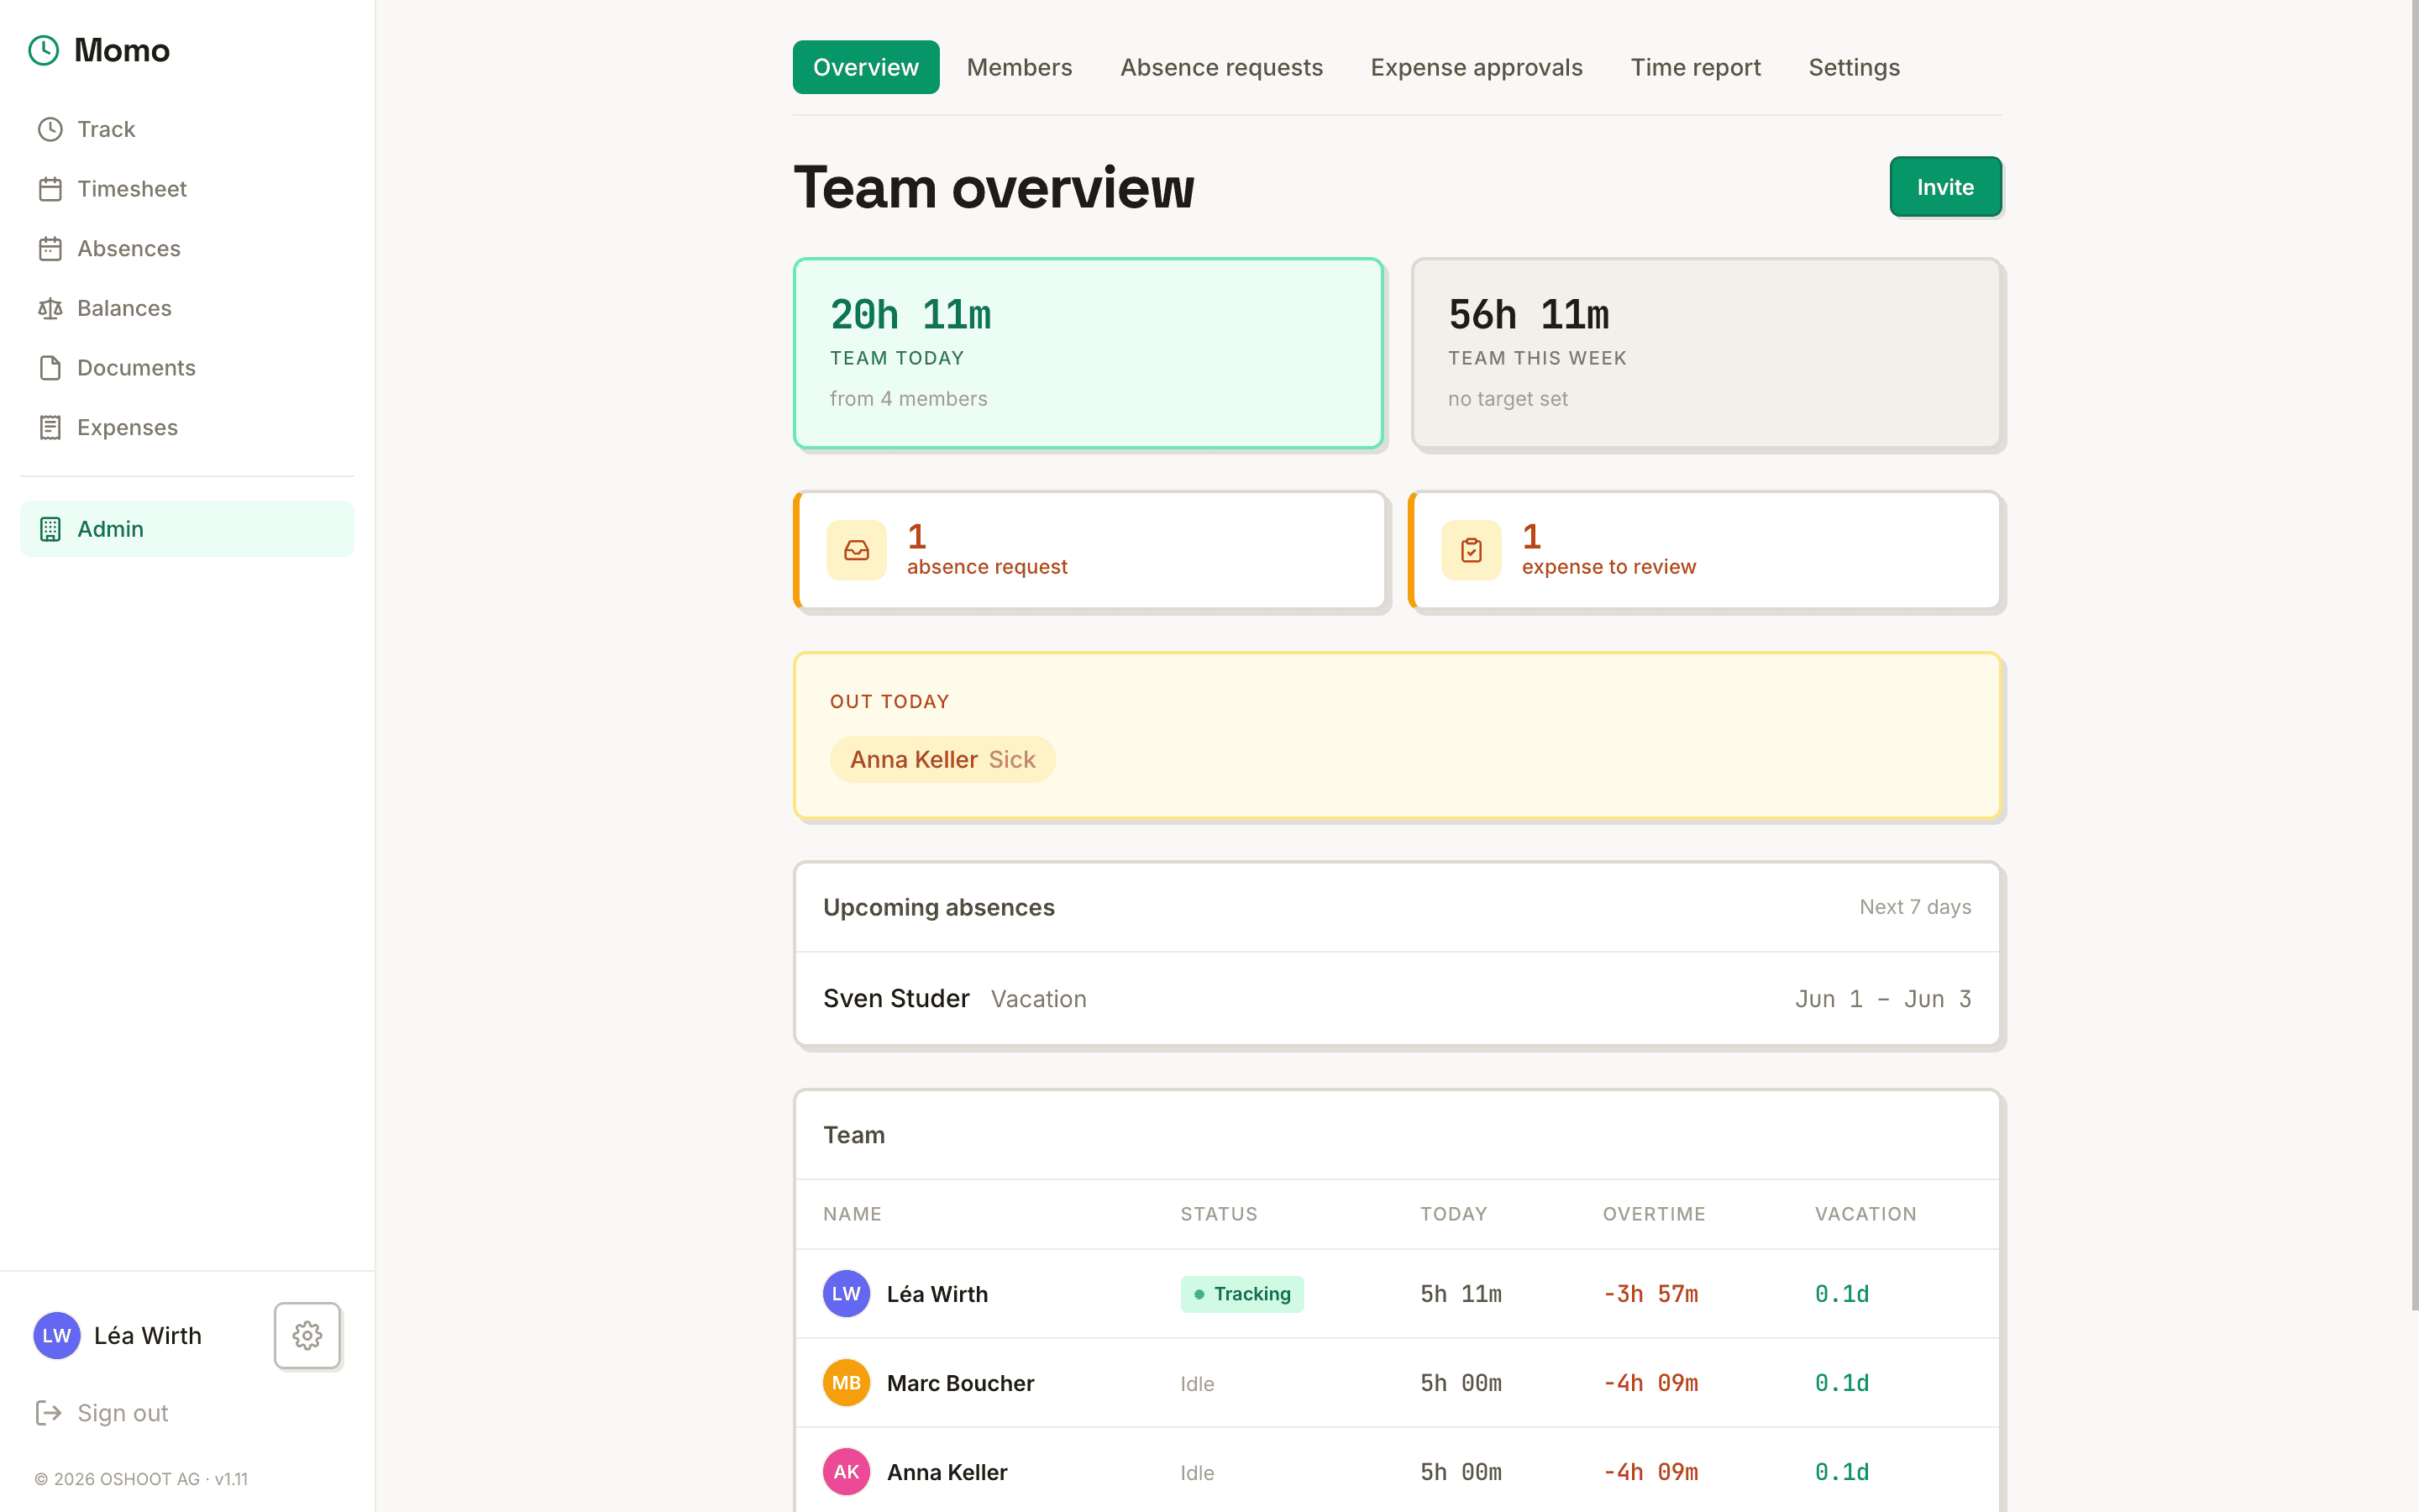Open the Expenses sidebar link
This screenshot has width=2419, height=1512.
click(x=187, y=427)
